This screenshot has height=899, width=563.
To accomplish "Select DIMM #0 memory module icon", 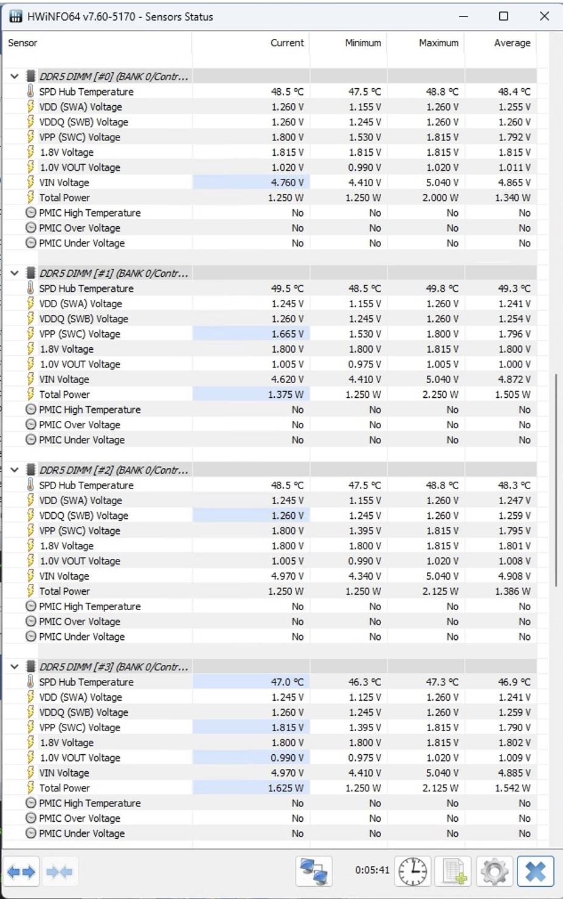I will coord(30,77).
